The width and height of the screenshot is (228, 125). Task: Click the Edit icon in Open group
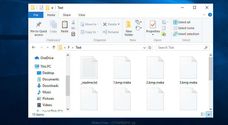tap(164, 28)
